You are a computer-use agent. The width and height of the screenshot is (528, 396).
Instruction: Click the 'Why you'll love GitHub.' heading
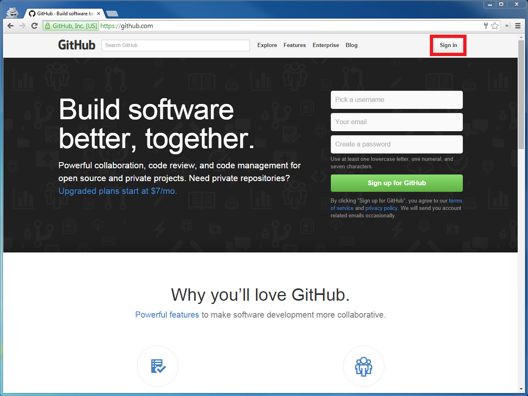[x=260, y=295]
